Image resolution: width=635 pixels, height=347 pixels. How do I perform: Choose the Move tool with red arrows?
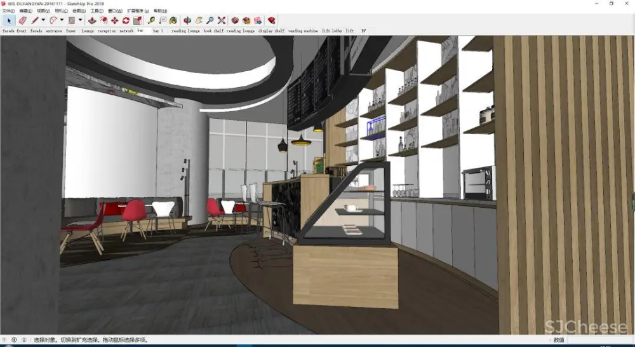point(115,20)
